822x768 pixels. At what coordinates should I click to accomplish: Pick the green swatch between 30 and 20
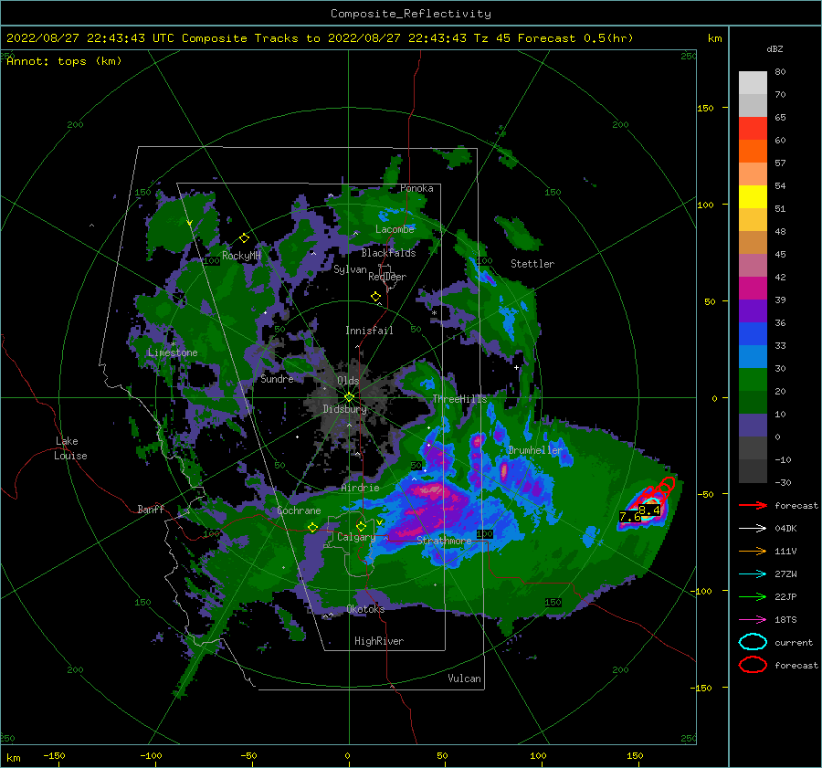tap(753, 380)
